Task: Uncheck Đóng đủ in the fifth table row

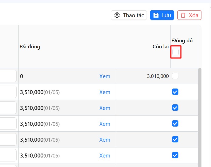Action: click(175, 139)
